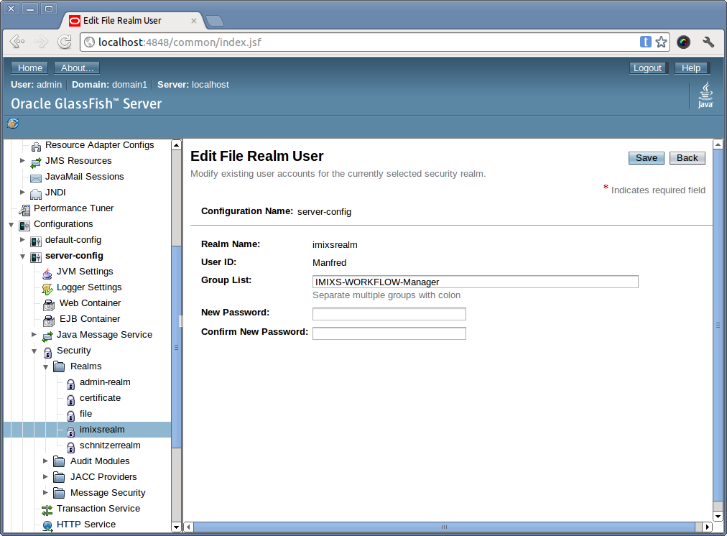727x536 pixels.
Task: Collapse the server-config node
Action: 22,257
